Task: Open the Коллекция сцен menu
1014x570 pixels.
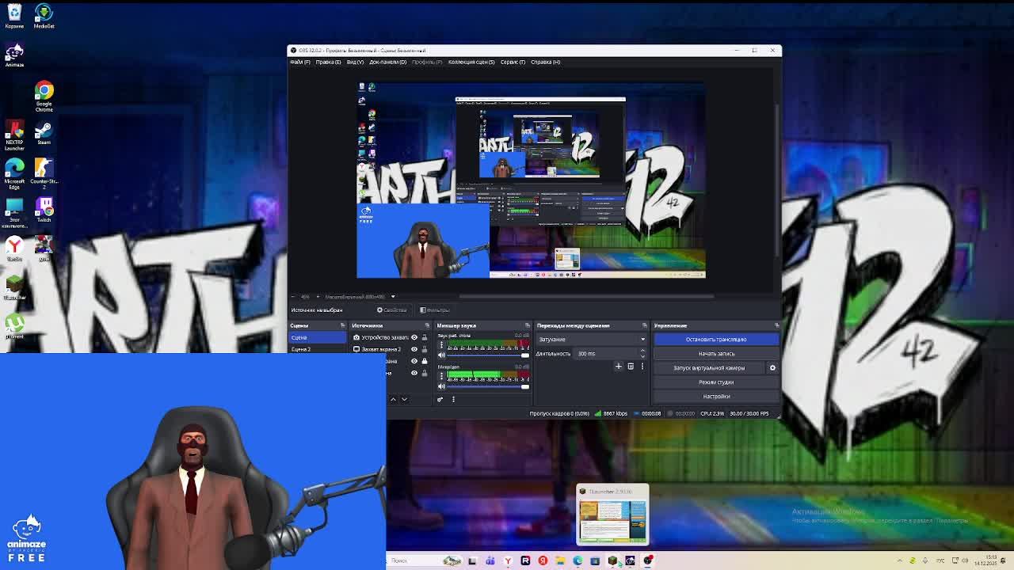Action: tap(471, 62)
